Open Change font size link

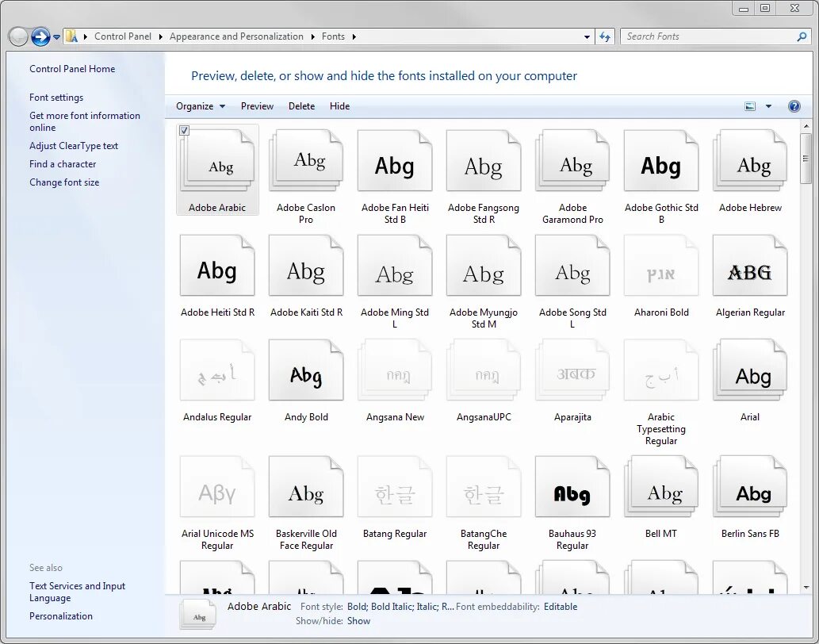[x=64, y=182]
